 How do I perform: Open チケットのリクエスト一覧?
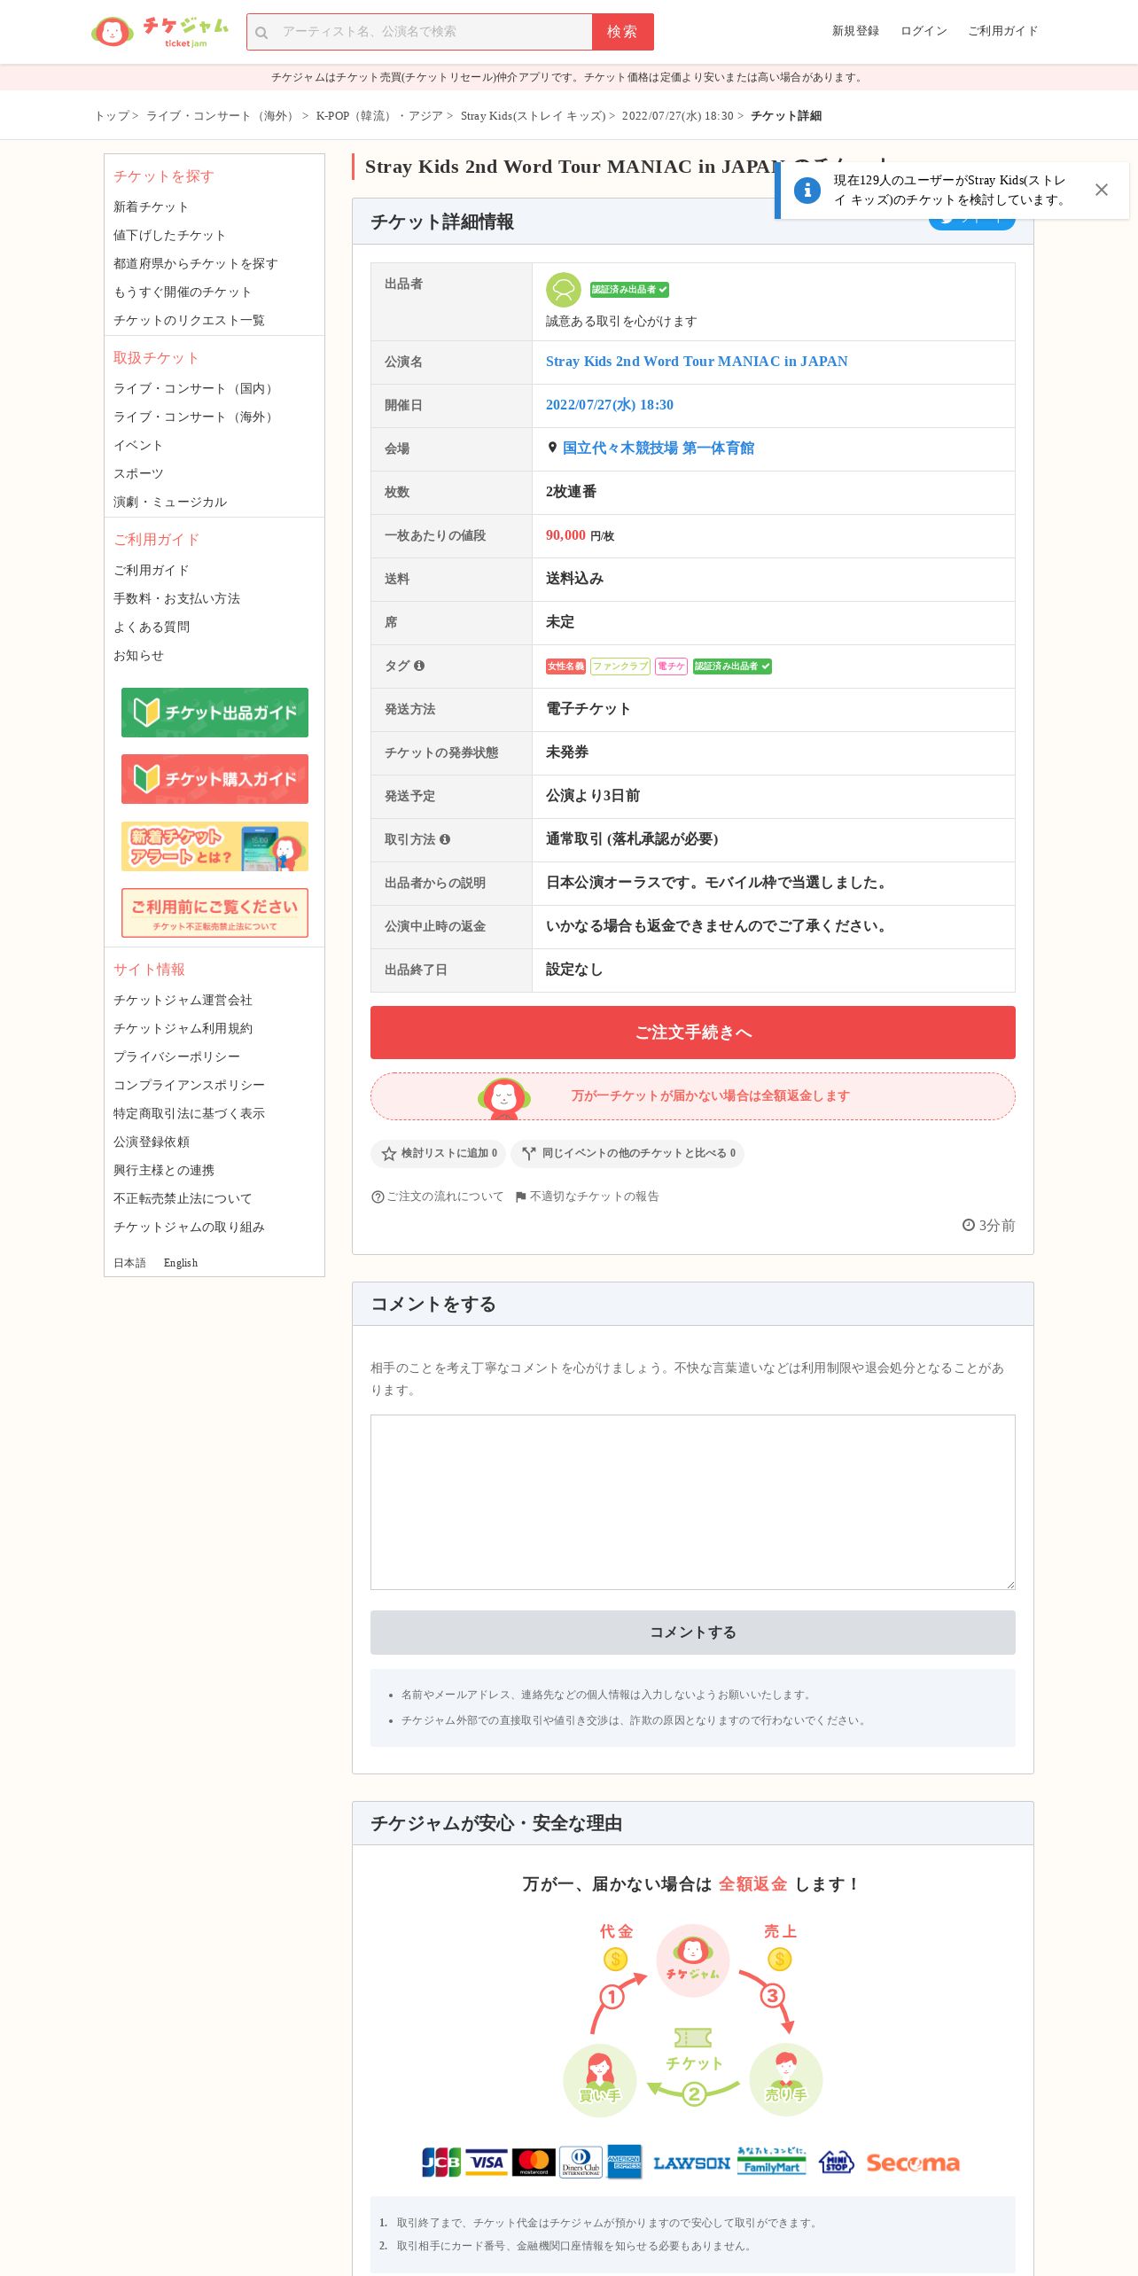click(189, 321)
